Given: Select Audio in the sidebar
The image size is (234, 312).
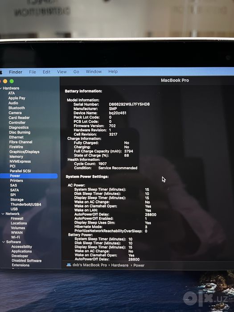Looking at the screenshot, I should [13, 103].
